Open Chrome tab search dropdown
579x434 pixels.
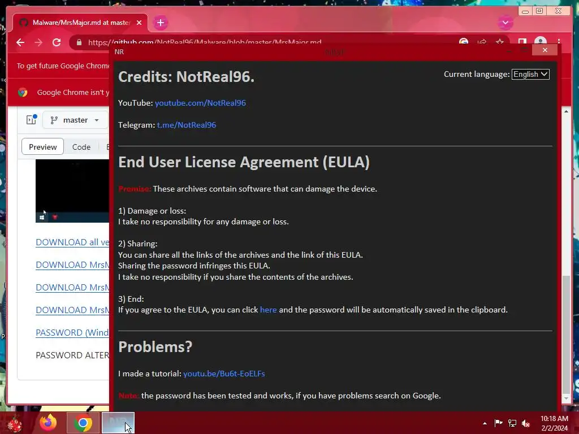(x=505, y=23)
